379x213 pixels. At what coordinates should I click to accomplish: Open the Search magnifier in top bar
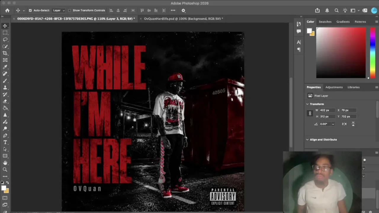click(x=336, y=10)
